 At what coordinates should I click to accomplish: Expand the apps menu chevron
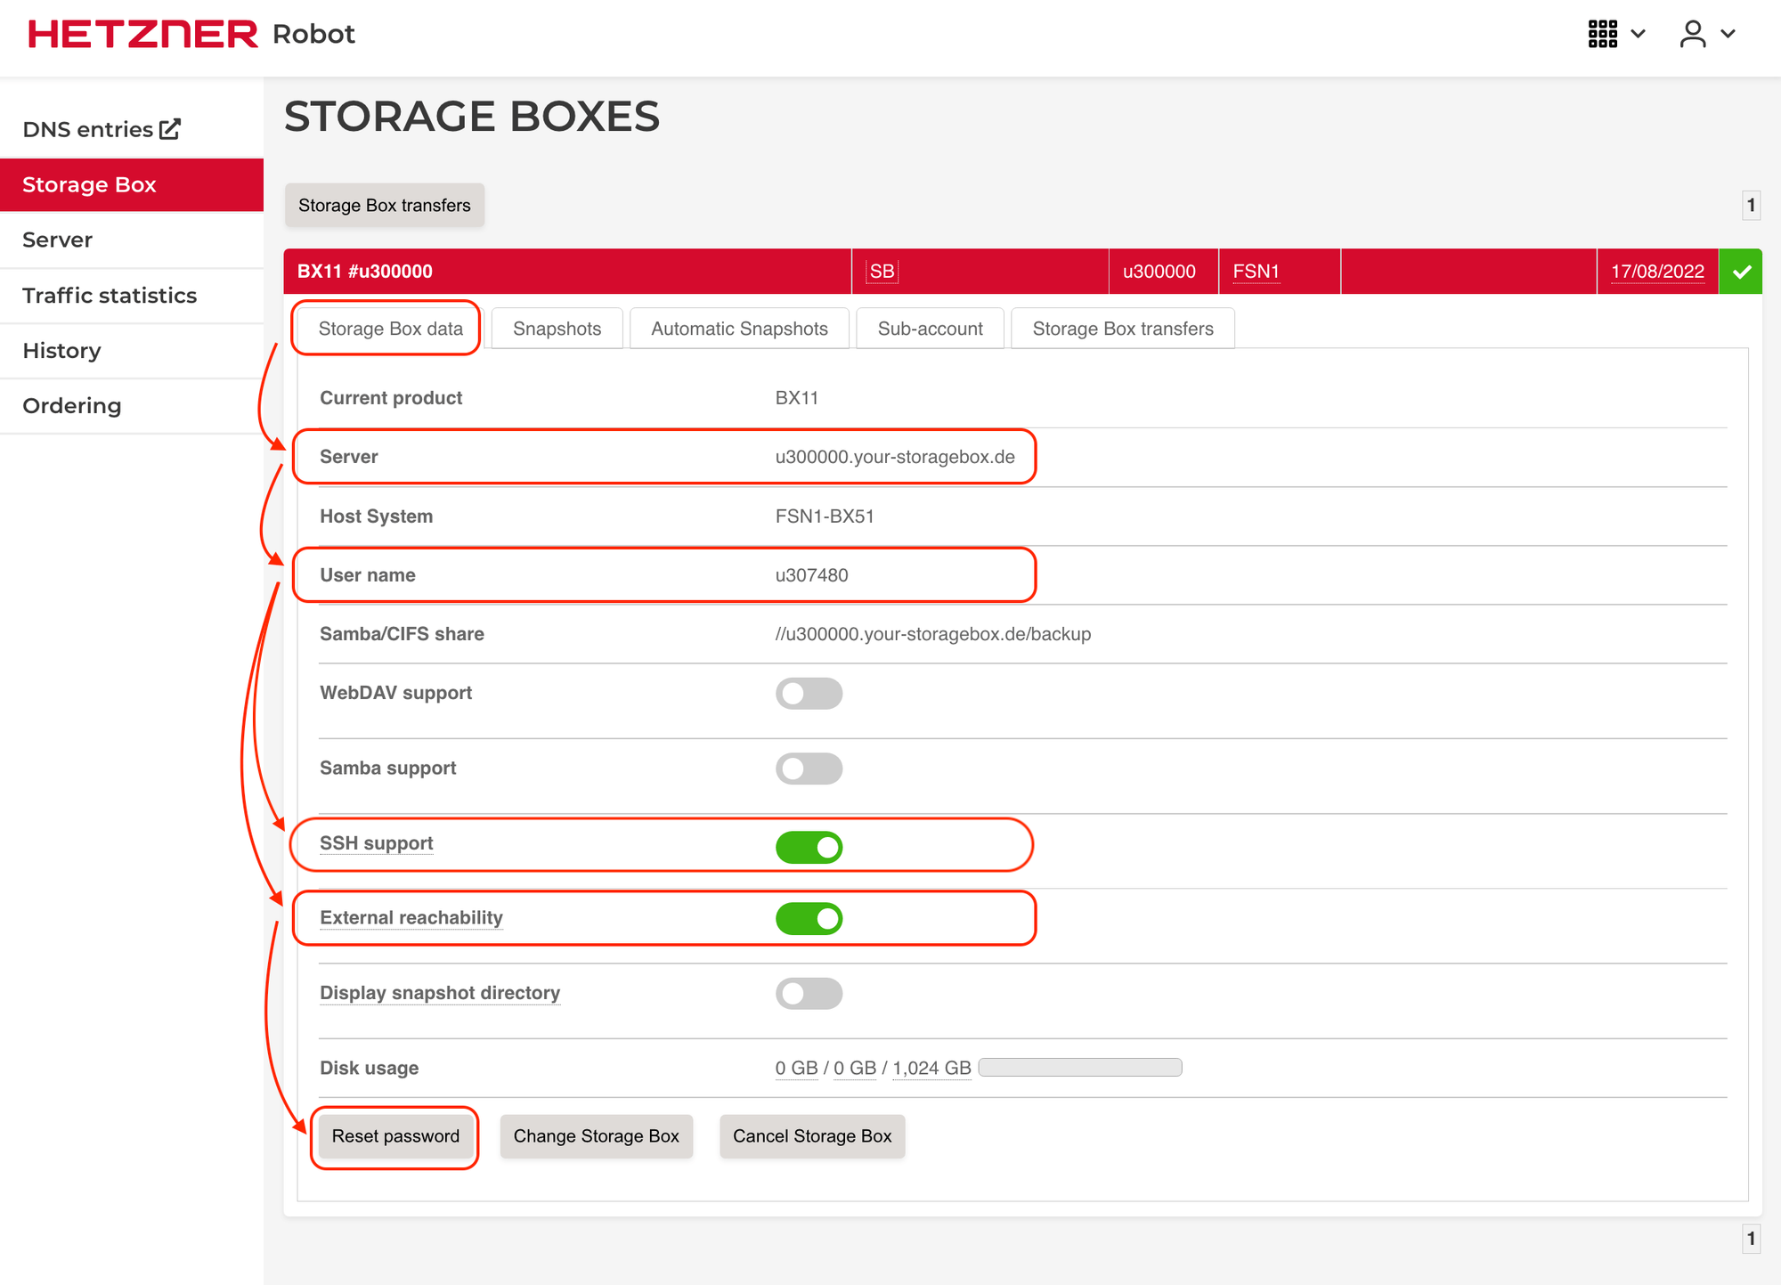1639,33
